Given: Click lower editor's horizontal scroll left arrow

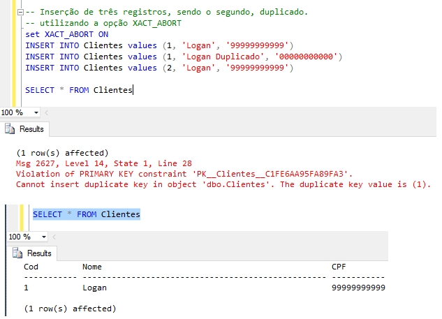Looking at the screenshot, I should [52, 237].
